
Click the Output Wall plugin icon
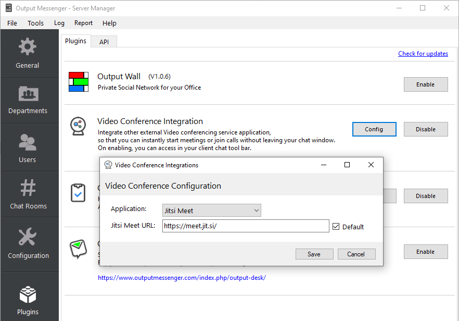click(79, 82)
